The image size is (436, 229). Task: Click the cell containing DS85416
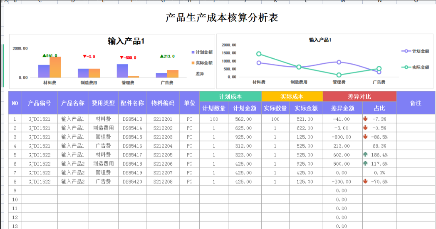pyautogui.click(x=132, y=146)
